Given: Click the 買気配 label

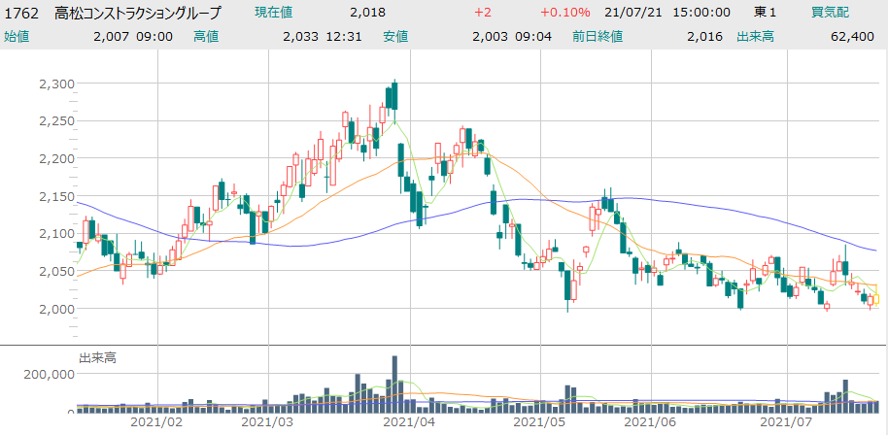Looking at the screenshot, I should click(x=832, y=13).
